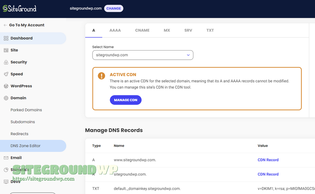
Task: Click default._domainkey.sitegroundwp.com. record name
Action: coord(147,189)
